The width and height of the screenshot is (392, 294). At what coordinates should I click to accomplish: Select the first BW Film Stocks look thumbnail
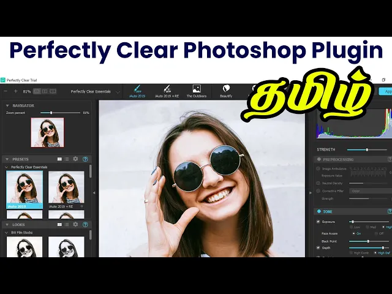click(x=24, y=247)
